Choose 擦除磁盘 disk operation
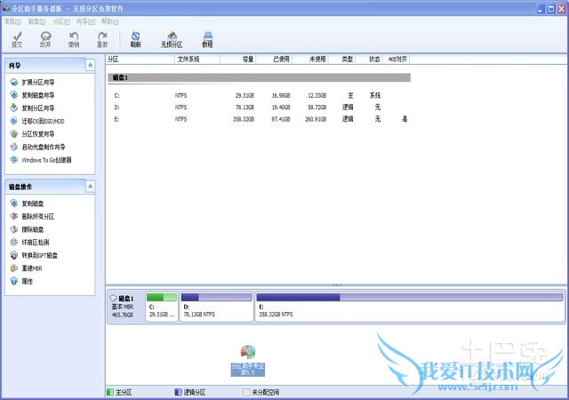569x400 pixels. tap(28, 229)
